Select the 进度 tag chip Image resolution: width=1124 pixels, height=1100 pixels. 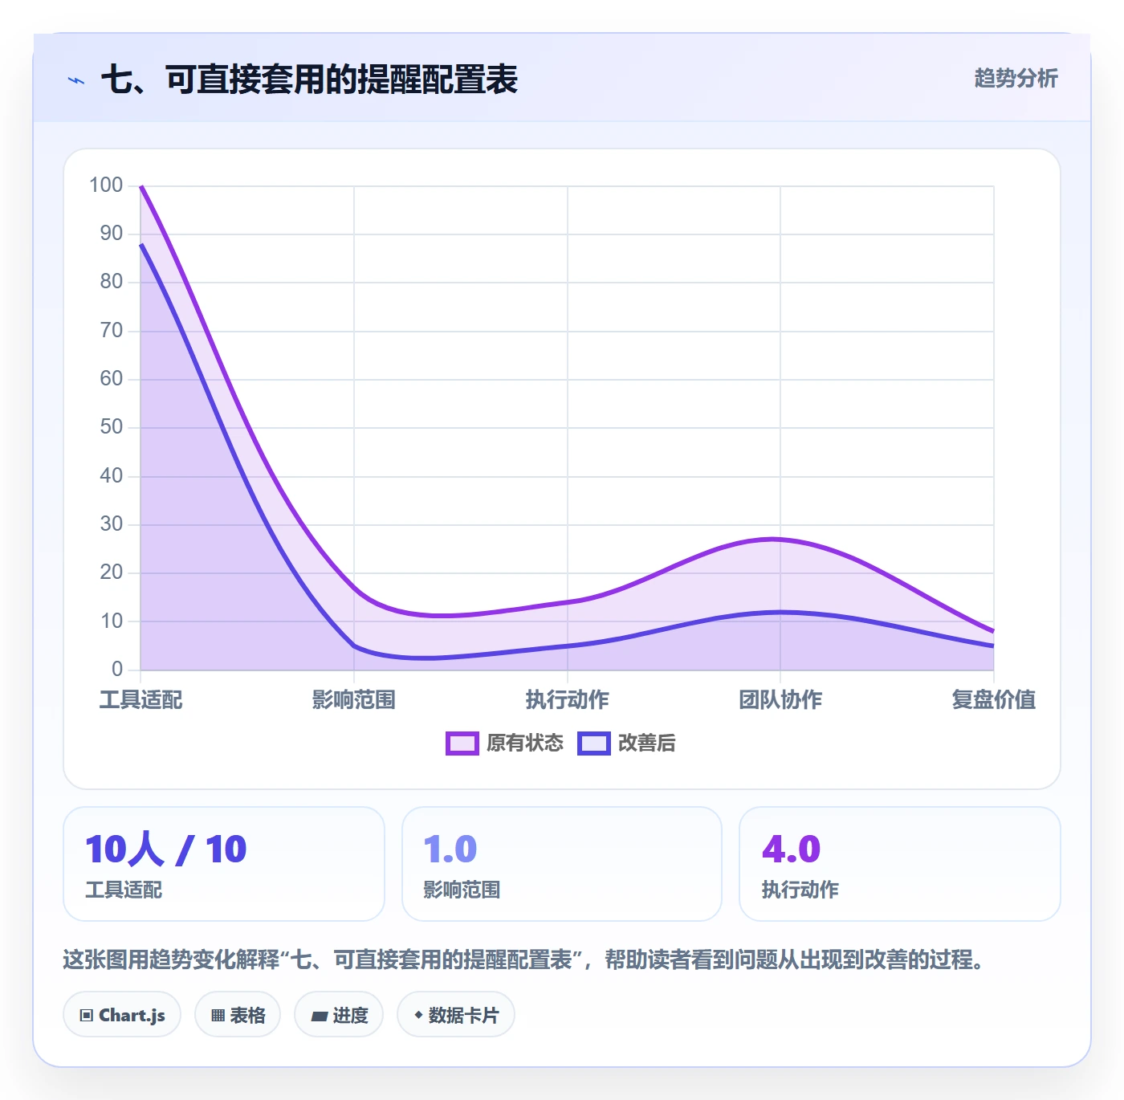click(x=339, y=1015)
